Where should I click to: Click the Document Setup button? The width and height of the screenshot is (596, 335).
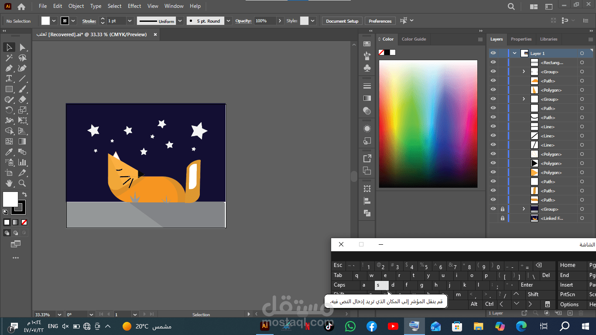click(x=342, y=21)
